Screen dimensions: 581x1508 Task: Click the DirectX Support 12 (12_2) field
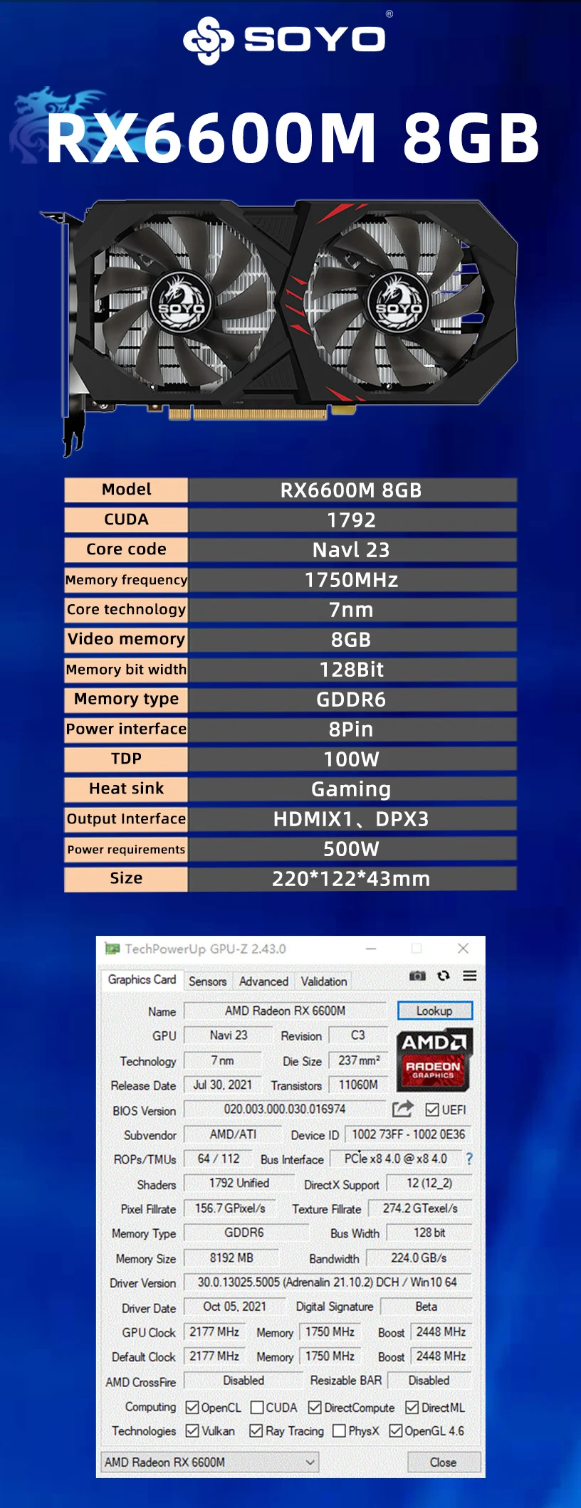click(429, 1183)
